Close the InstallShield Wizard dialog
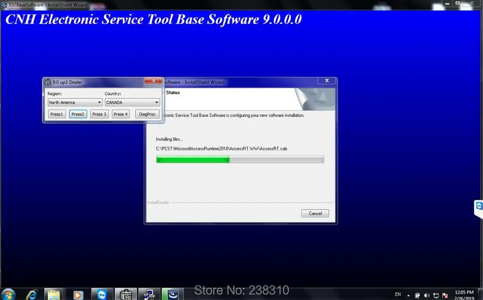 coord(327,80)
